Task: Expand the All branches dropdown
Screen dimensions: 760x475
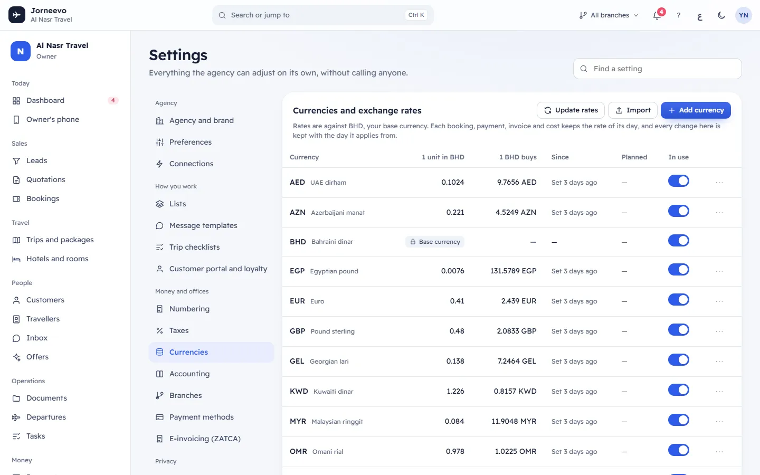Action: 609,15
